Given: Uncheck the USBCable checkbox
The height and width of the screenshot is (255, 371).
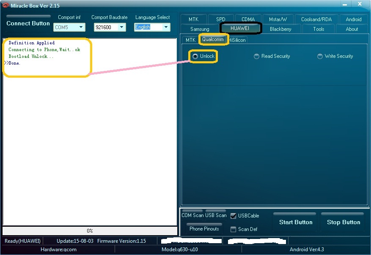Looking at the screenshot, I should 233,216.
